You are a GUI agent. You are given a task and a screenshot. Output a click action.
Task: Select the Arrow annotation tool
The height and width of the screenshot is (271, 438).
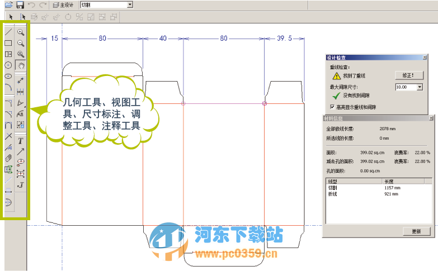click(x=20, y=151)
